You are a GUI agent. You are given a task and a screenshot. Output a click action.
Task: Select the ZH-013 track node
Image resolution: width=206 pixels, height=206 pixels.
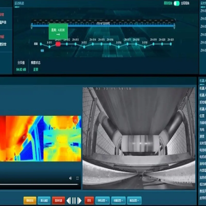pos(75,44)
